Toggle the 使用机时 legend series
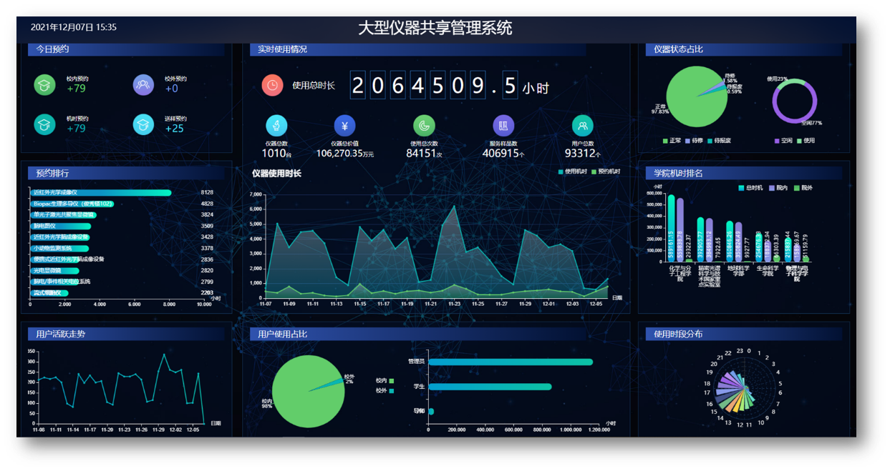 pyautogui.click(x=572, y=172)
